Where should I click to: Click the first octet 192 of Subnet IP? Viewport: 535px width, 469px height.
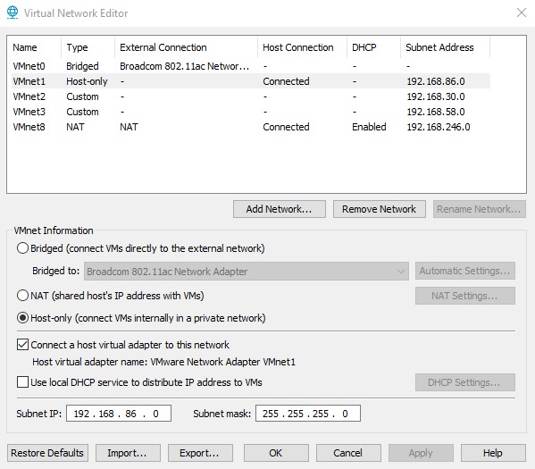tap(81, 414)
